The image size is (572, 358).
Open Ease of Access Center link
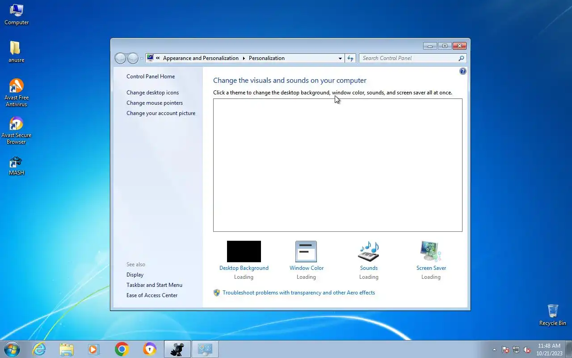coord(152,295)
